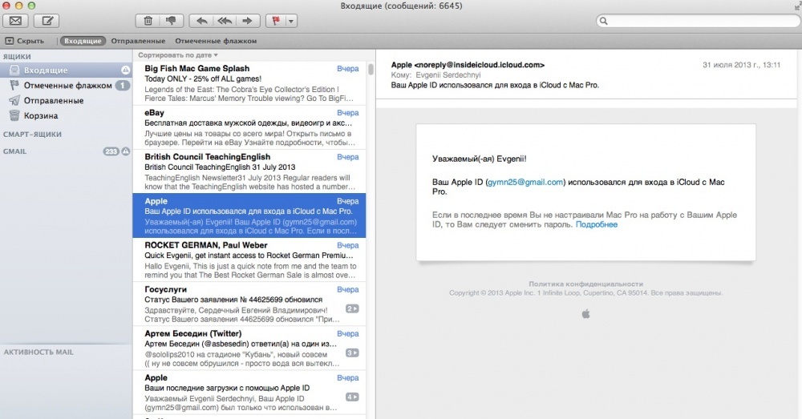The height and width of the screenshot is (419, 802).
Task: Open Артем Беседин (Twitter) message
Action: [249, 348]
